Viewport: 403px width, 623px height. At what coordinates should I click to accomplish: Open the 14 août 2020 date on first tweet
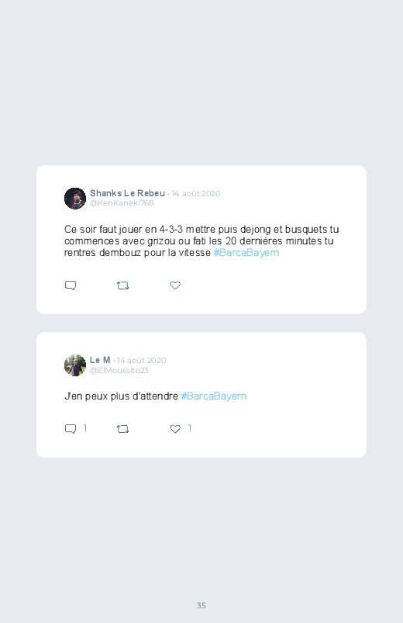pyautogui.click(x=196, y=193)
